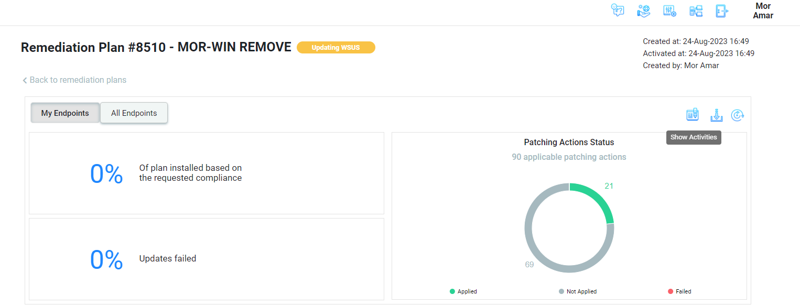
Task: Click the chart value label 21
Action: [609, 186]
